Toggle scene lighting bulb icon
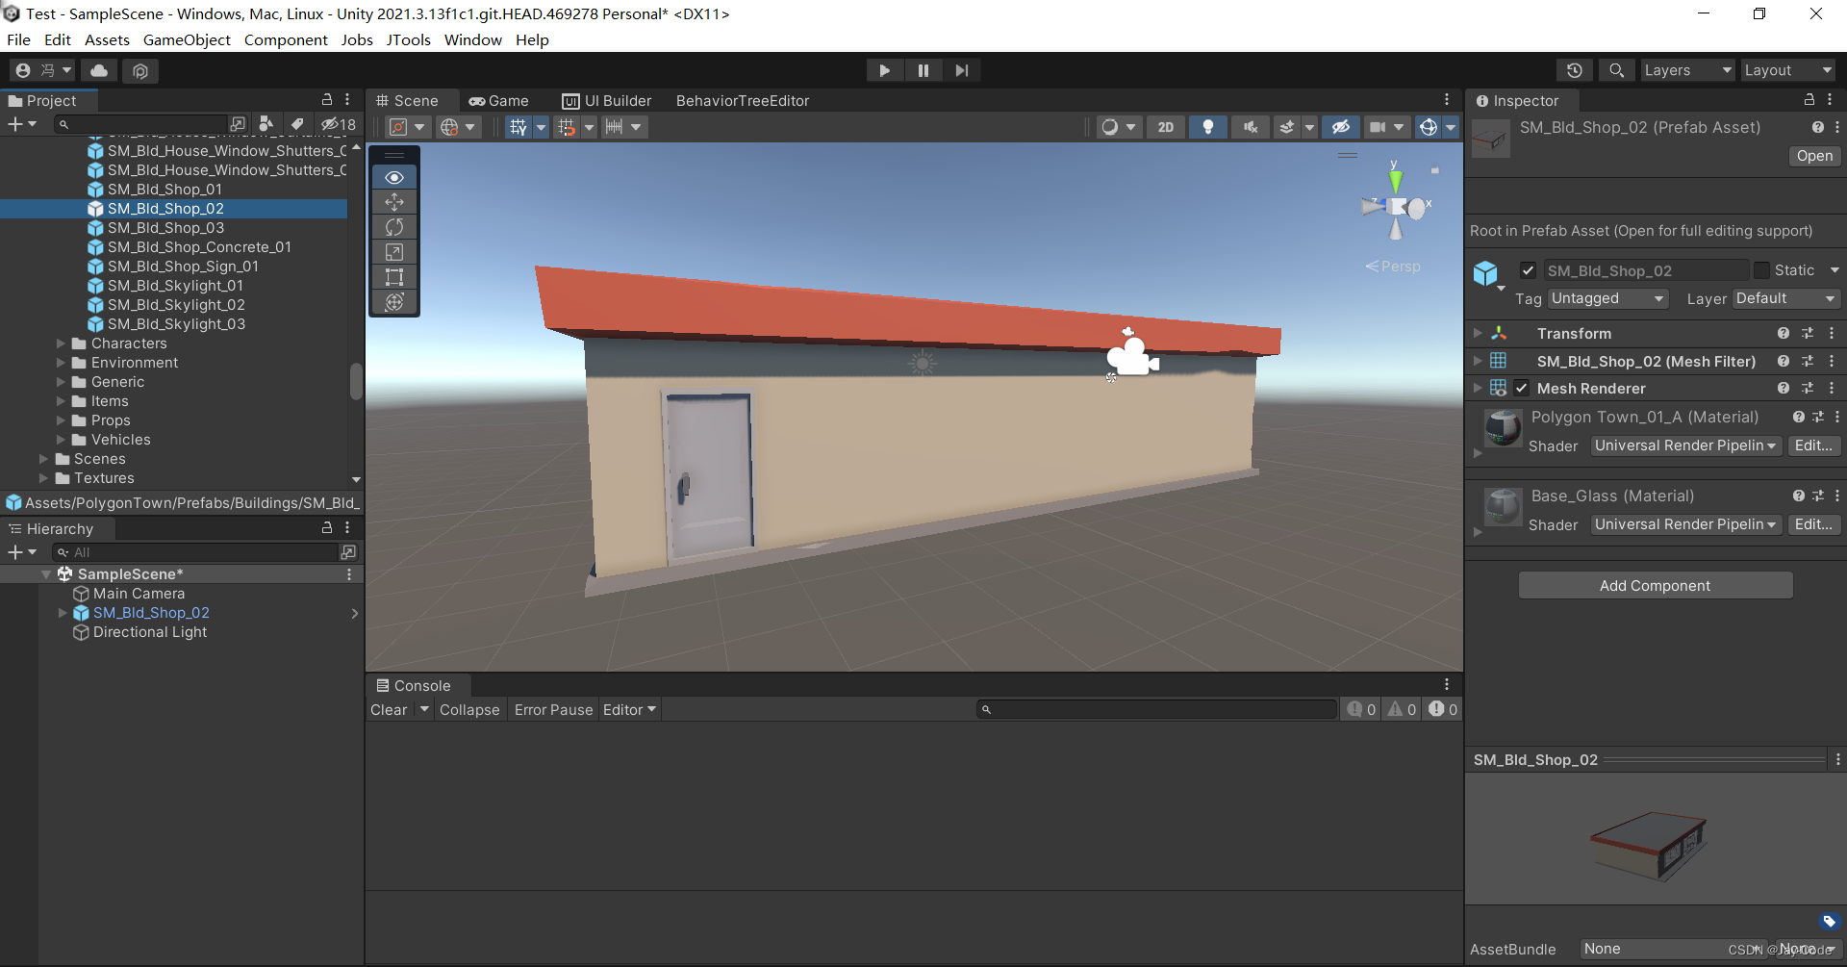1847x967 pixels. [1208, 127]
